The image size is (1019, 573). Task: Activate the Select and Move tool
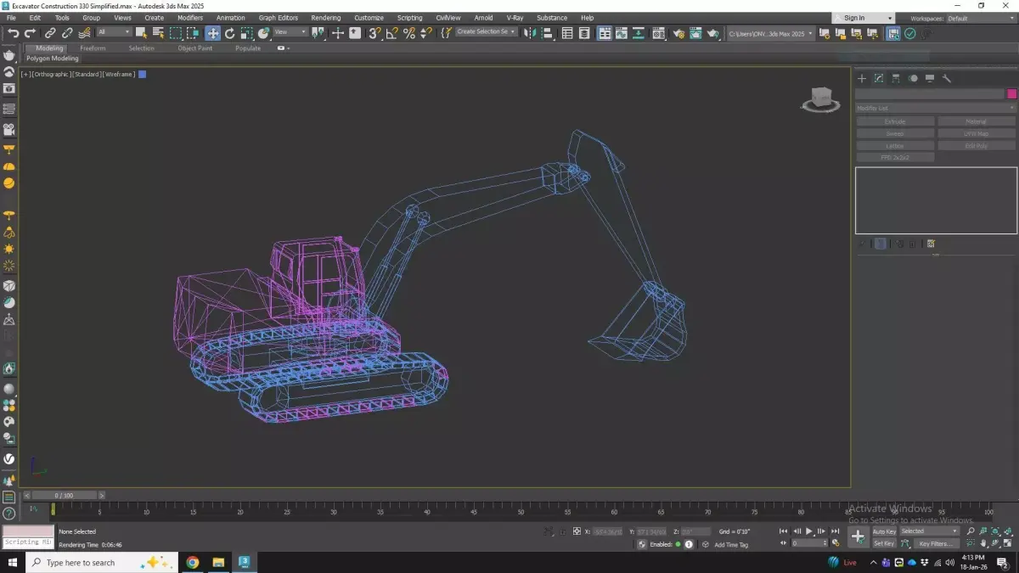(212, 33)
